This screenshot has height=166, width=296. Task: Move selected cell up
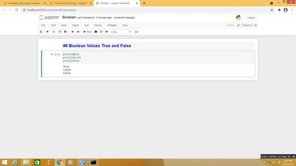click(73, 32)
